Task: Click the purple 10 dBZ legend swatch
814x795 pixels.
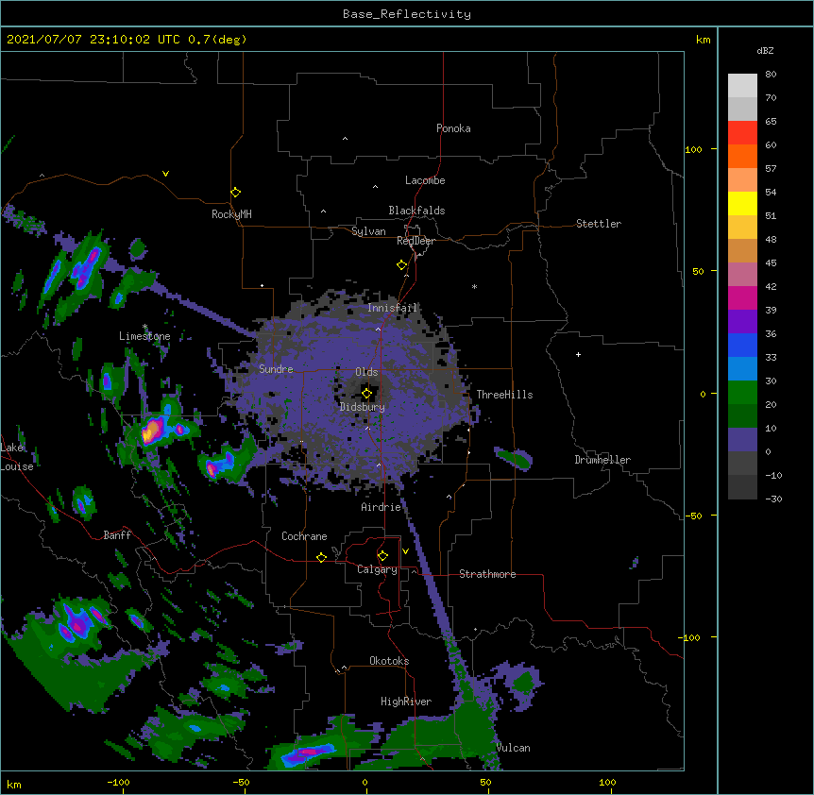Action: coord(742,440)
